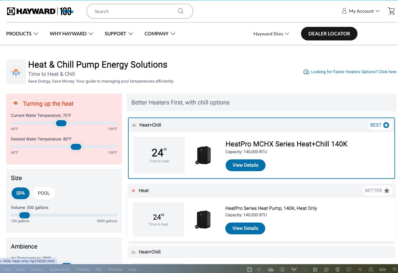
Task: Select the POOL size toggle
Action: [44, 193]
